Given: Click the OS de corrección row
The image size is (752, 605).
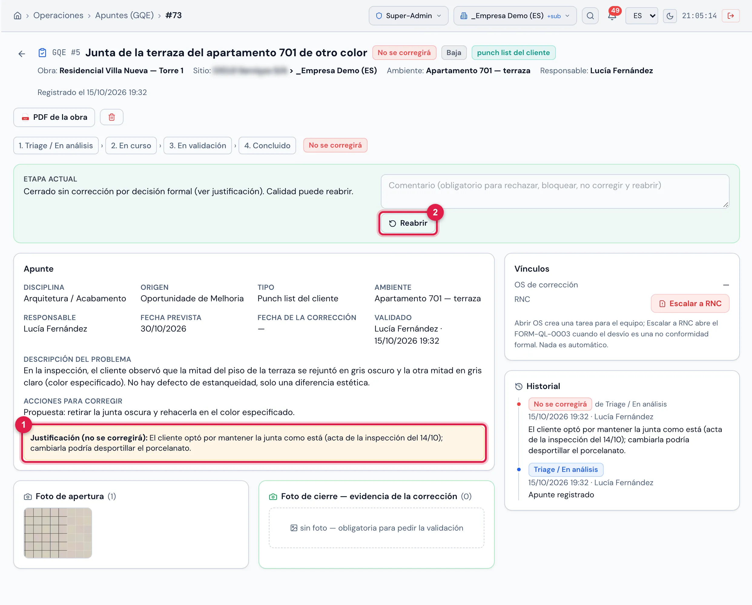Looking at the screenshot, I should [622, 285].
